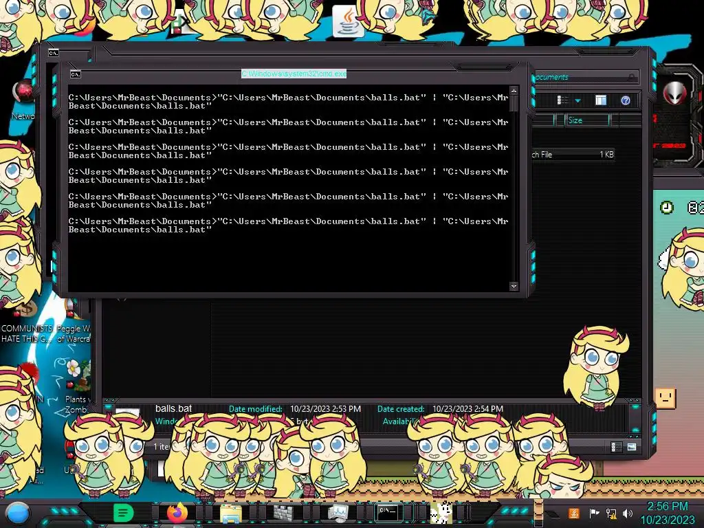Click the first balls.bat command line
The height and width of the screenshot is (528, 704).
[x=288, y=102]
